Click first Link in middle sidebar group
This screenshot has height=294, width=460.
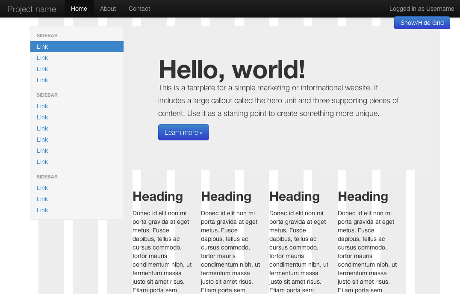[x=42, y=106]
